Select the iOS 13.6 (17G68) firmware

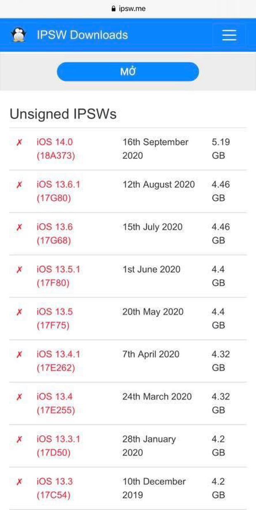(55, 234)
